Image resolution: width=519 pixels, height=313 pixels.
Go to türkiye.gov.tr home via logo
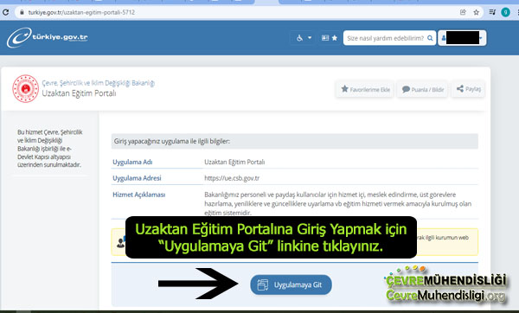pos(48,38)
